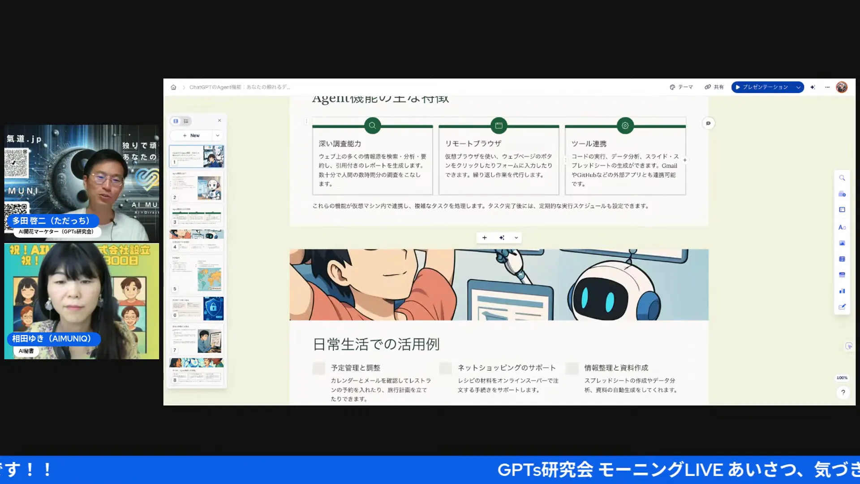860x484 pixels.
Task: Select slide thumbnail 4
Action: [x=196, y=241]
